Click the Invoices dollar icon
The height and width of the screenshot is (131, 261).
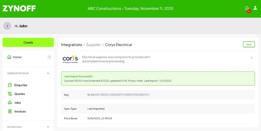click(x=10, y=112)
